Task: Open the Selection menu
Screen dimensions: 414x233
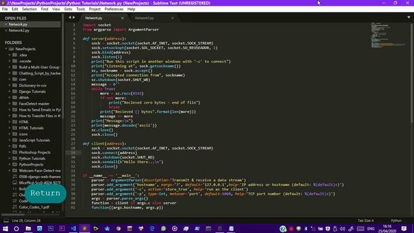Action: click(29, 9)
